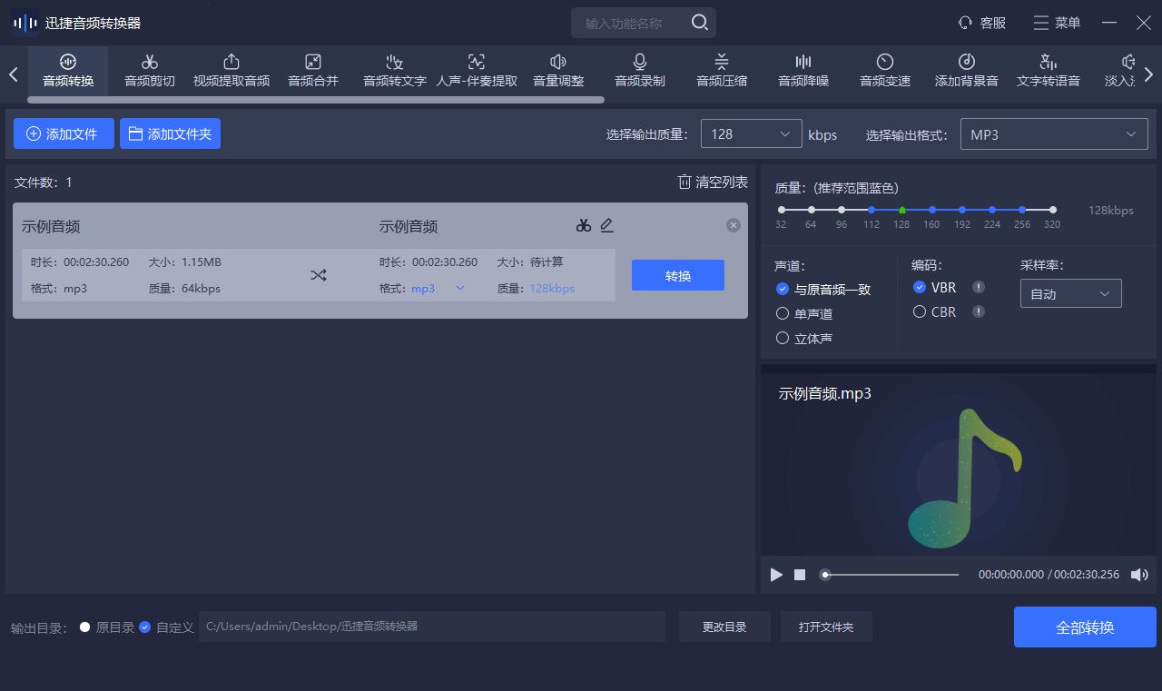The width and height of the screenshot is (1162, 691).
Task: Click 清空列表 clear list
Action: tap(713, 183)
